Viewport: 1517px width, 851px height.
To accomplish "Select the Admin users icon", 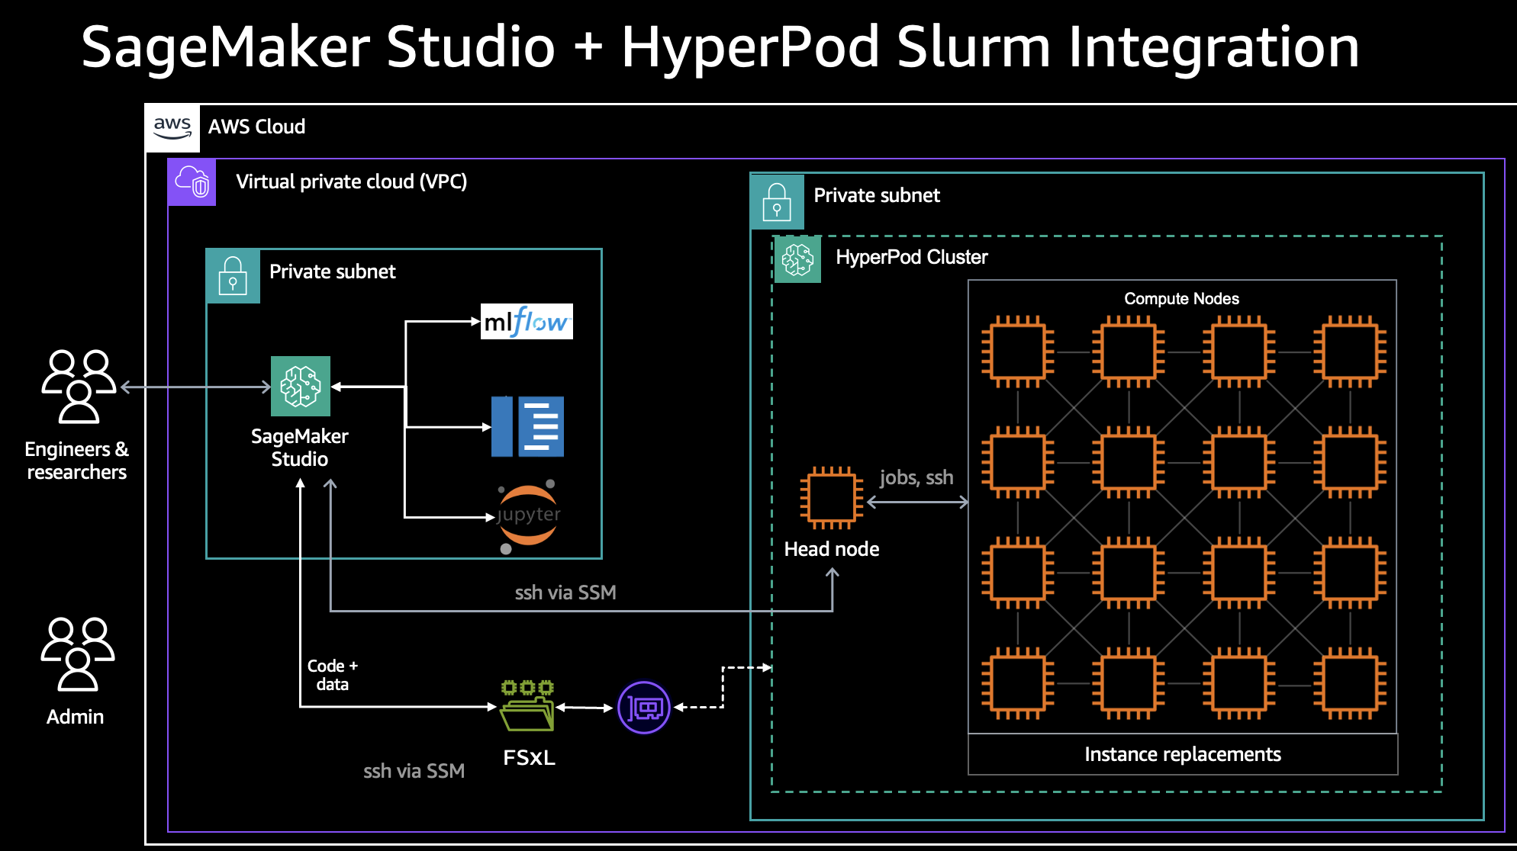I will tap(78, 654).
